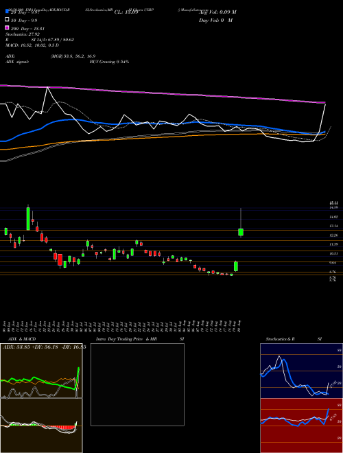Click the blue 20 Day legend square

(x=8, y=12)
